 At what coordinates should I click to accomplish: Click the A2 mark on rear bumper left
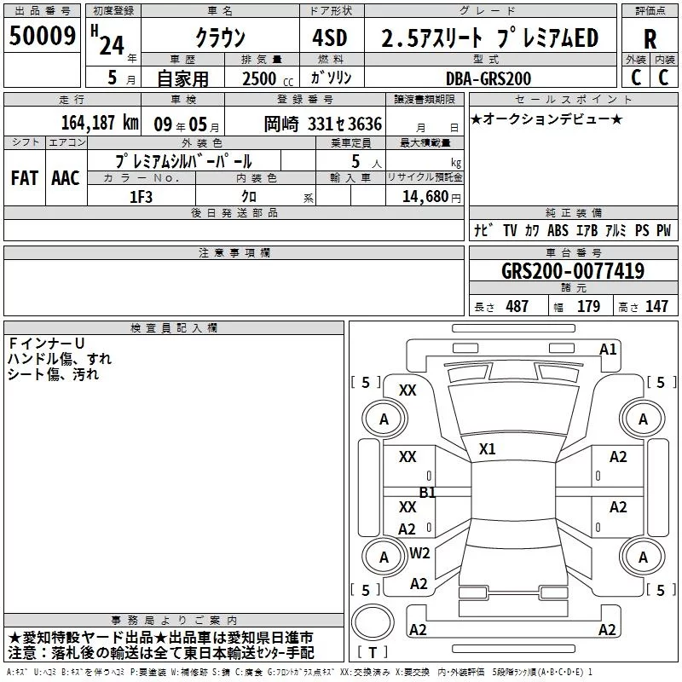pos(418,630)
